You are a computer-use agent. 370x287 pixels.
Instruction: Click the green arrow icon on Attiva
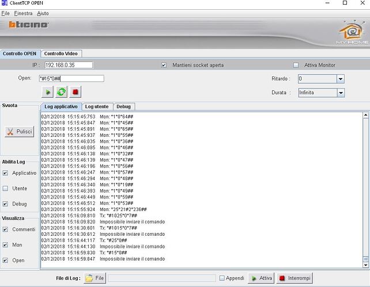click(254, 278)
